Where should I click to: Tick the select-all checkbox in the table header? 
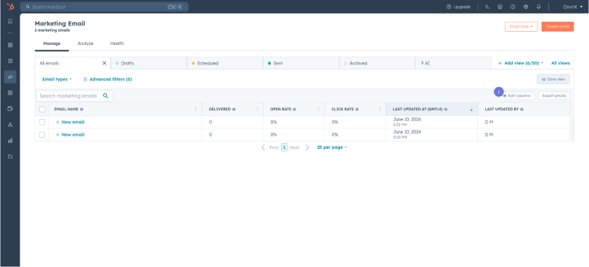[x=42, y=110]
